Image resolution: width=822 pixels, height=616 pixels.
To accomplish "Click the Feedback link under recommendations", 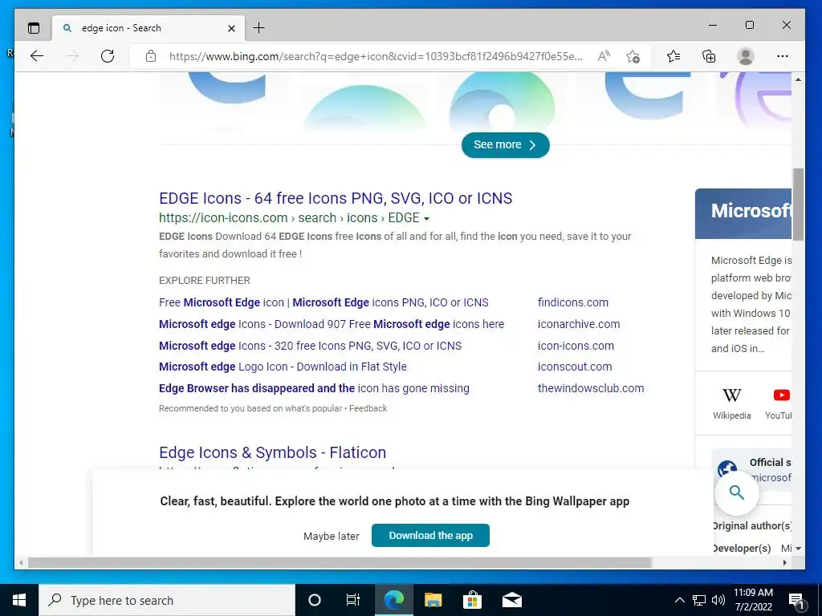I will click(368, 408).
